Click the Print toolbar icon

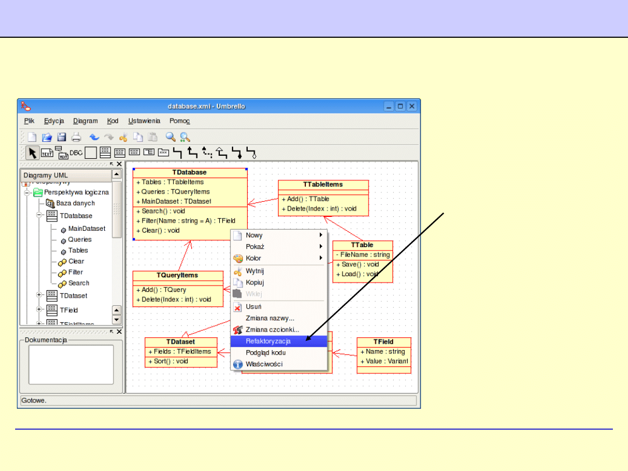[76, 137]
